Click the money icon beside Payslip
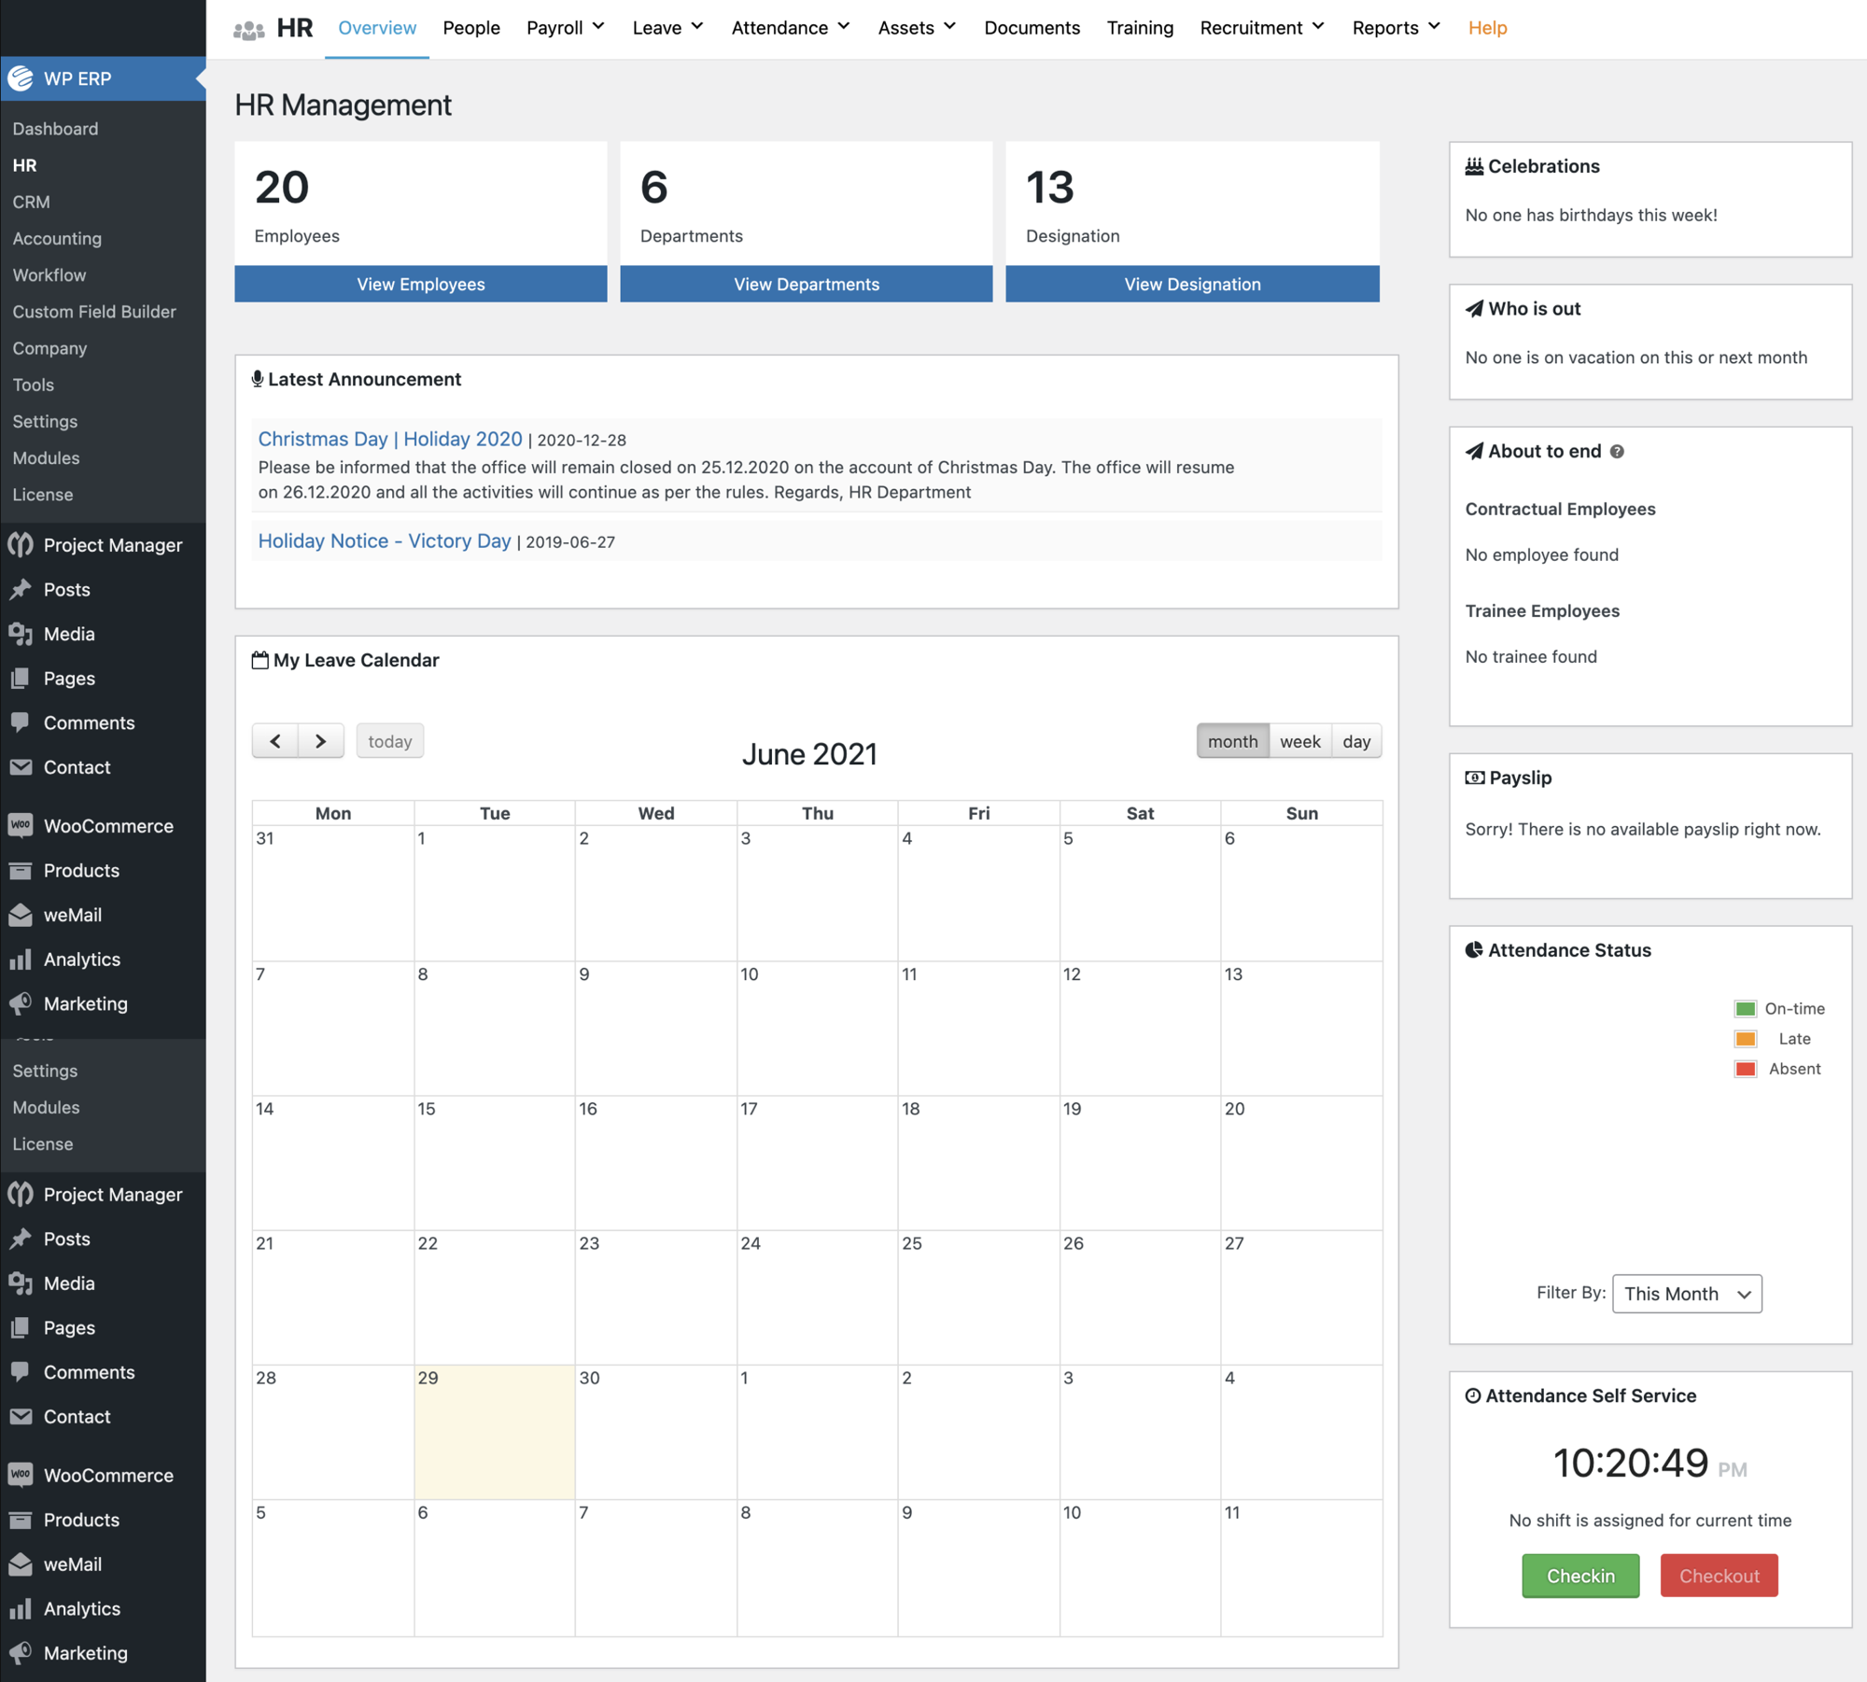Image resolution: width=1867 pixels, height=1682 pixels. point(1475,778)
